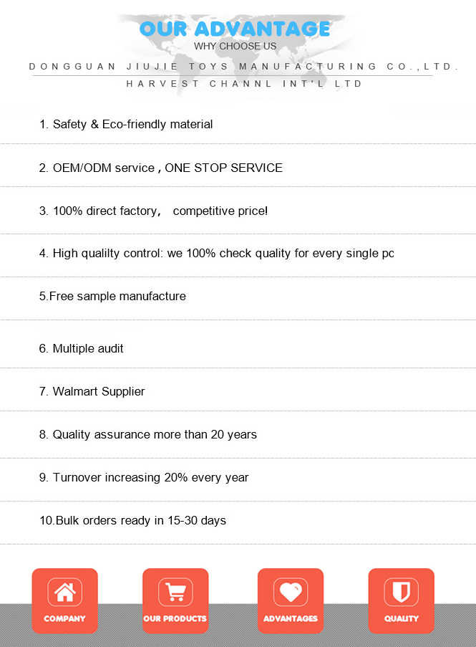Select the Free sample manufacture item
The height and width of the screenshot is (647, 476).
[x=112, y=296]
